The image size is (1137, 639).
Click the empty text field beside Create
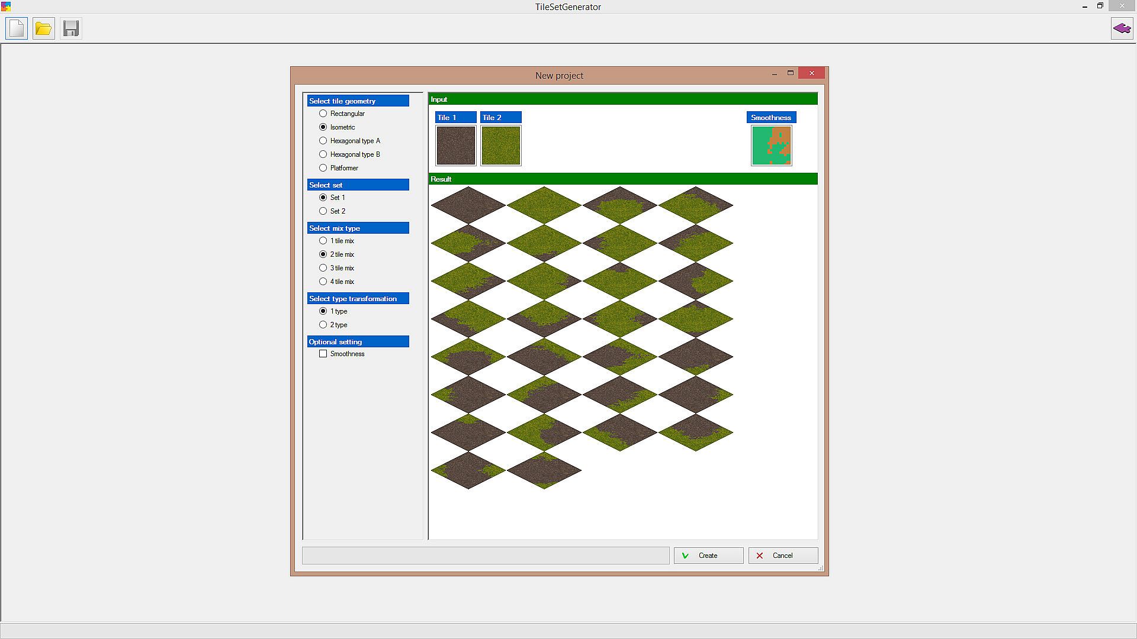click(486, 556)
